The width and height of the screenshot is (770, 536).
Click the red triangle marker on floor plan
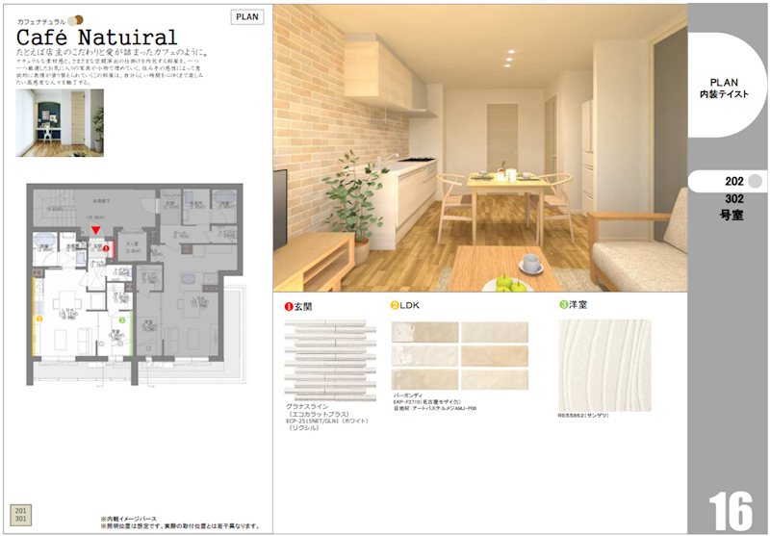(x=96, y=232)
